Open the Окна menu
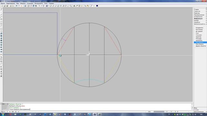Image resolution: width=207 pixels, height=116 pixels. (46, 4)
